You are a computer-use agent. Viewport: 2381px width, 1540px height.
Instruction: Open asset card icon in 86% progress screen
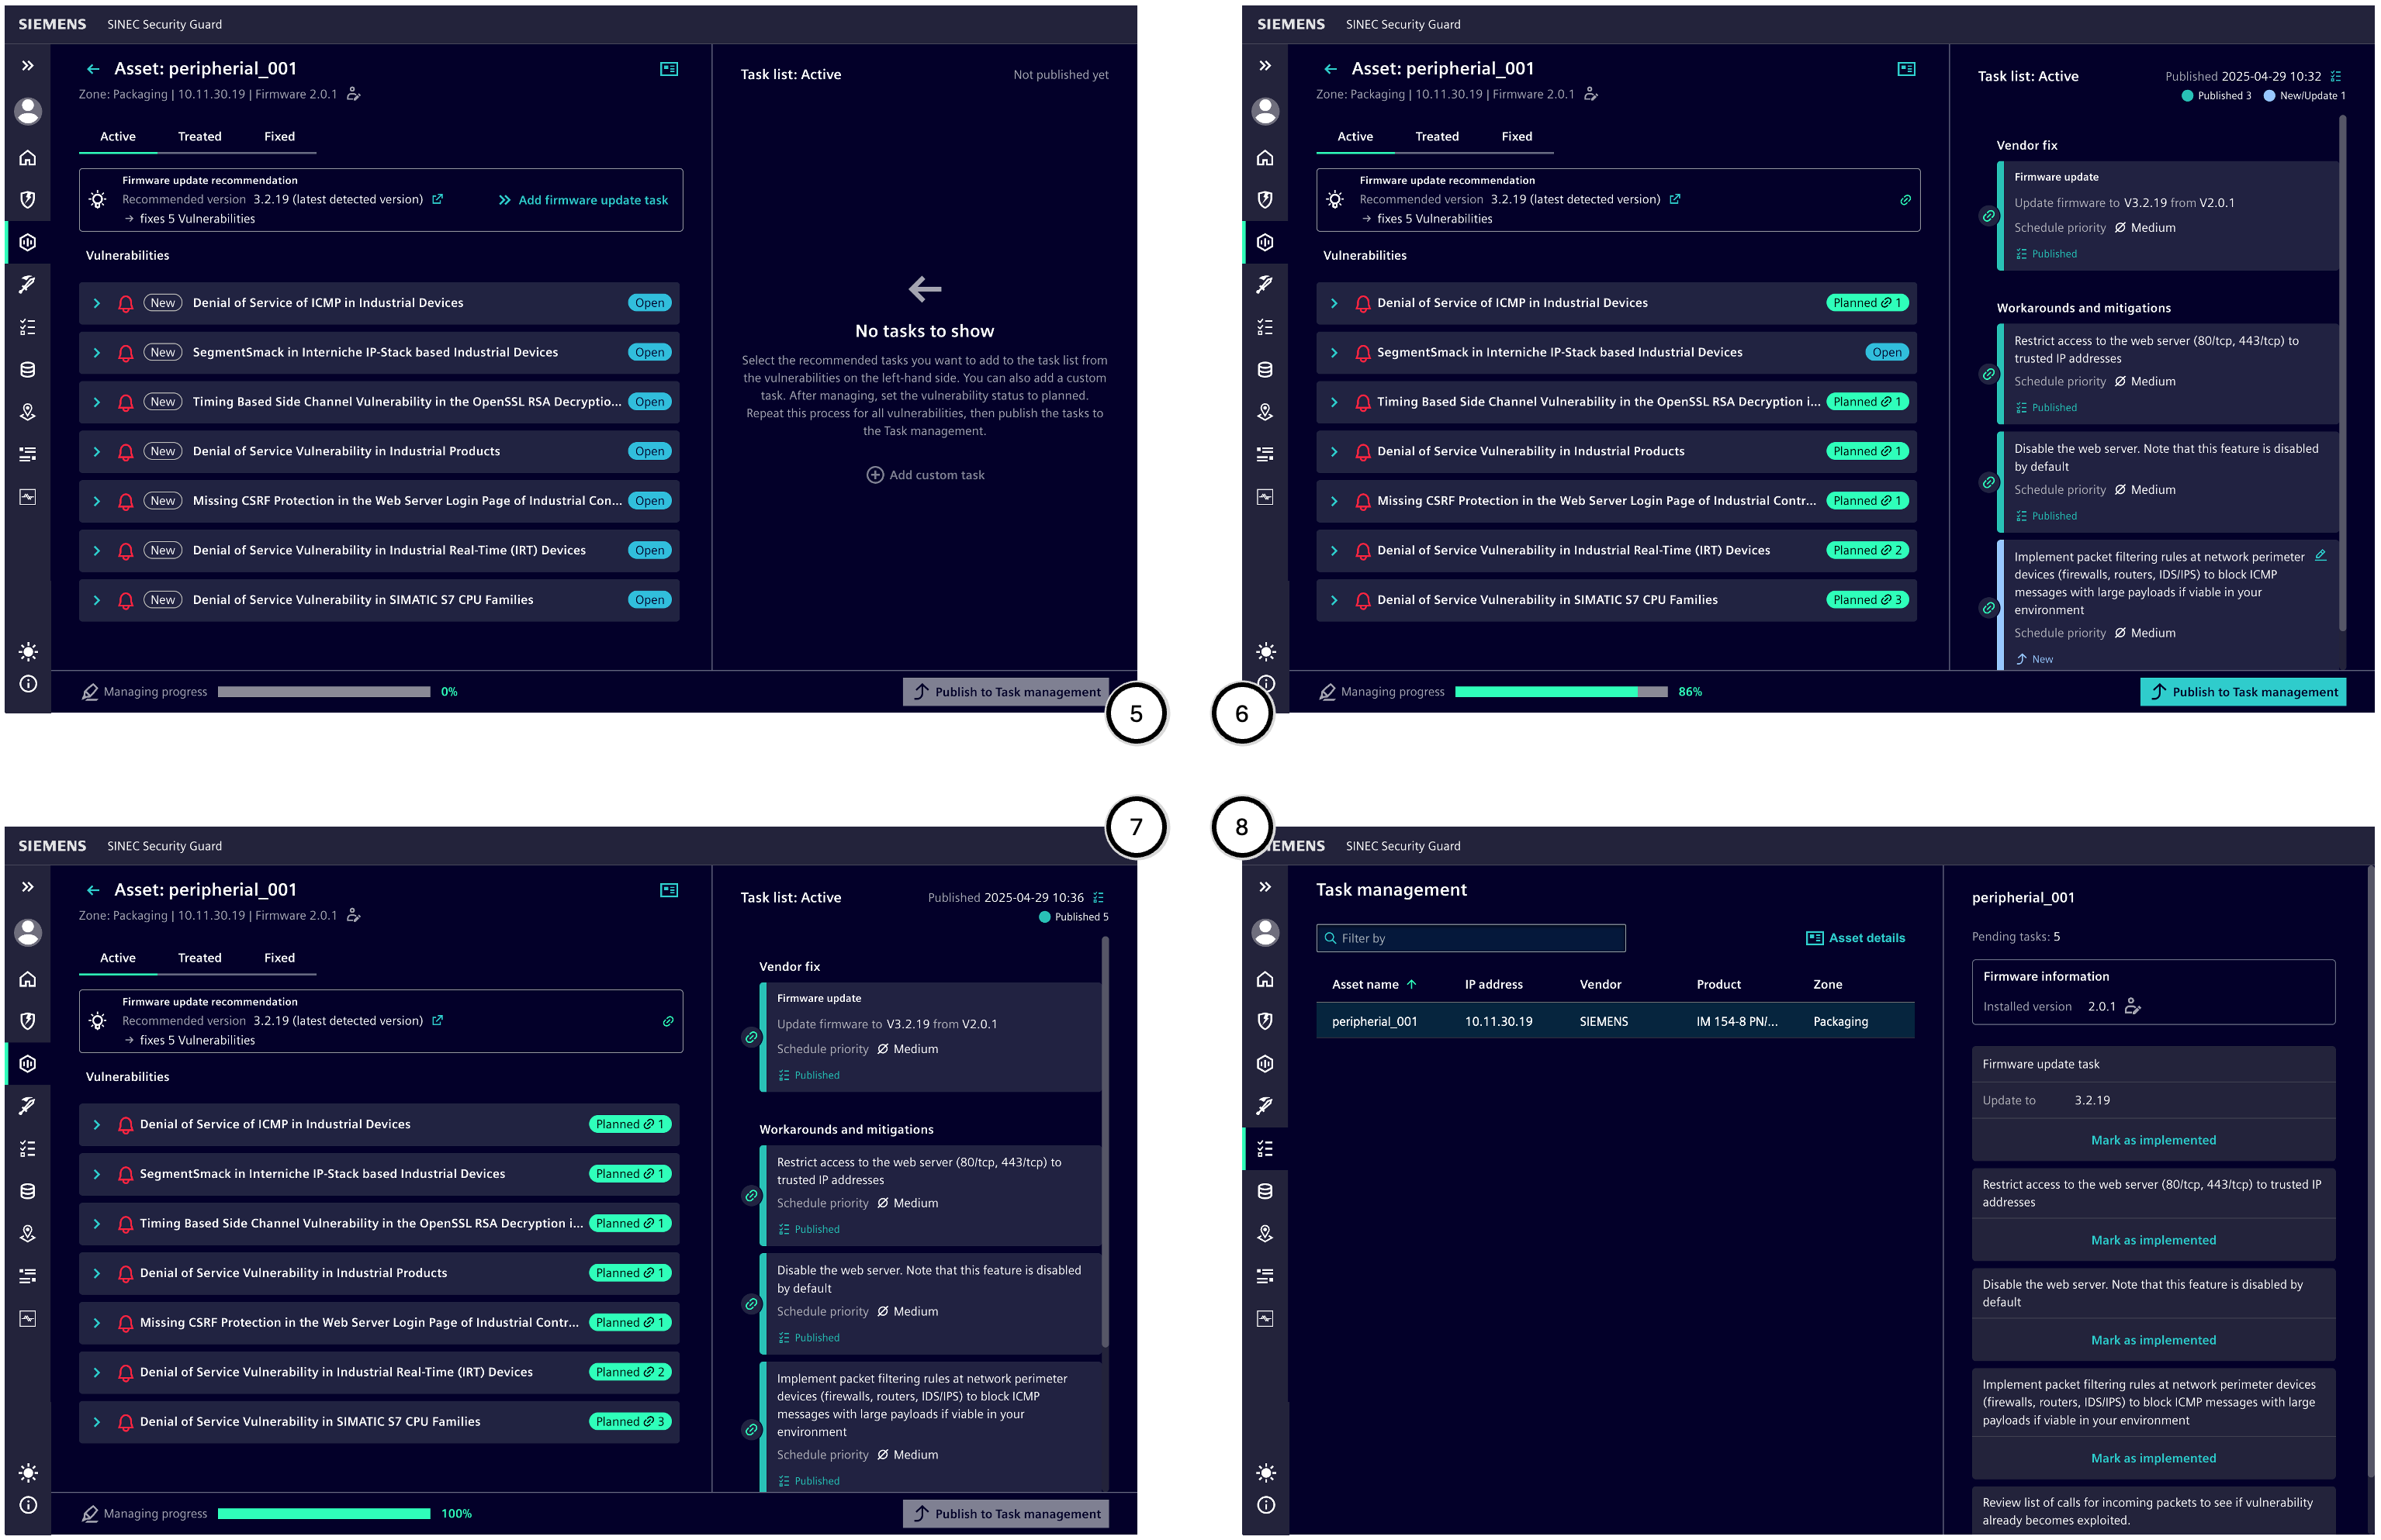(1907, 69)
